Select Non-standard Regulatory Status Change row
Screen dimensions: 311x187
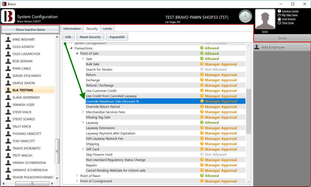pyautogui.click(x=165, y=160)
